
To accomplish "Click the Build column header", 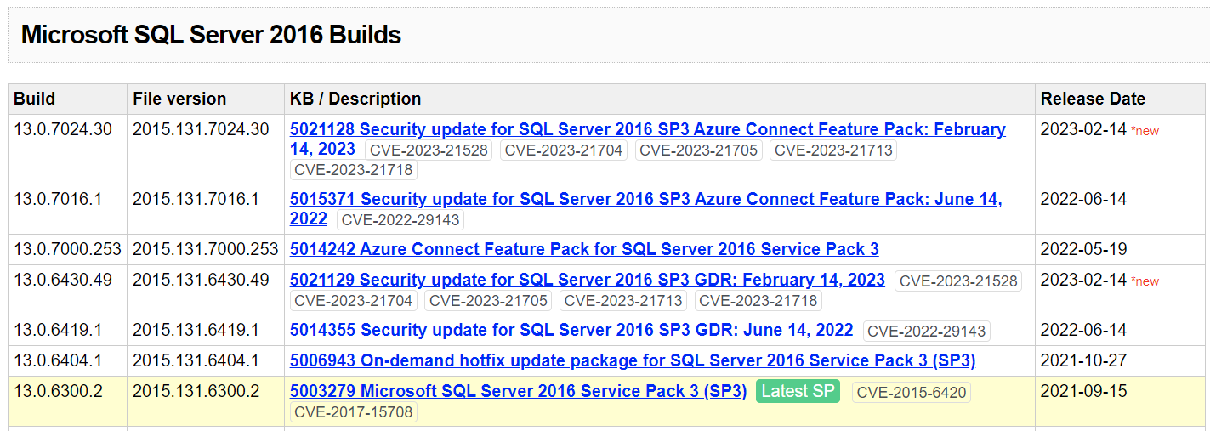I will tap(35, 99).
